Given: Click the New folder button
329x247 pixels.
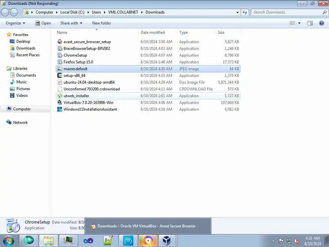Looking at the screenshot, I should pyautogui.click(x=102, y=23).
